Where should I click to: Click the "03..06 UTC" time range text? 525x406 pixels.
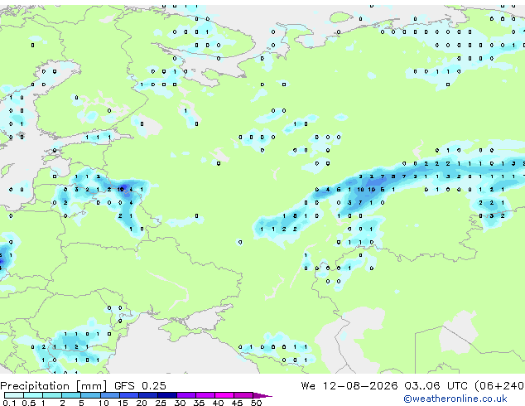(x=436, y=386)
